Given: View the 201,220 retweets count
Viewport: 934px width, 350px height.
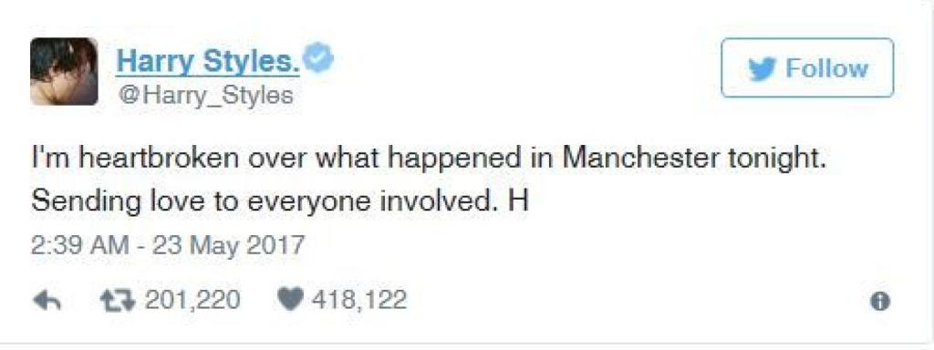Looking at the screenshot, I should point(192,299).
